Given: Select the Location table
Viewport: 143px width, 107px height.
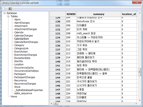Looking at the screenshot, I should [x=19, y=64].
